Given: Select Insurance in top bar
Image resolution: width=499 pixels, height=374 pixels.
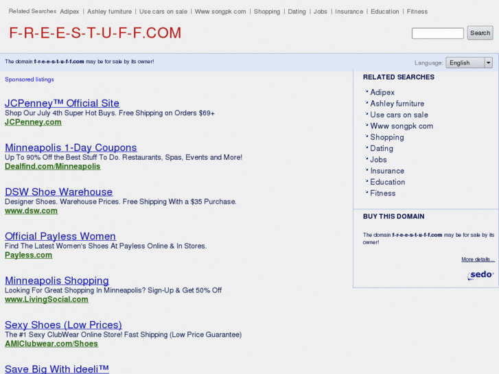Looking at the screenshot, I should [349, 12].
